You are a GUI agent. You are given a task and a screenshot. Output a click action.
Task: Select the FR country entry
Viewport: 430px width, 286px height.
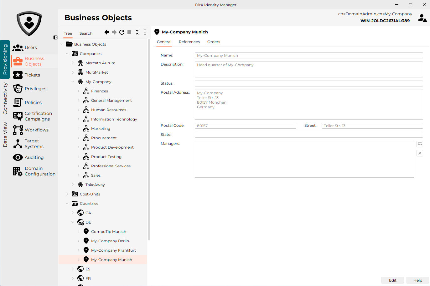point(88,278)
